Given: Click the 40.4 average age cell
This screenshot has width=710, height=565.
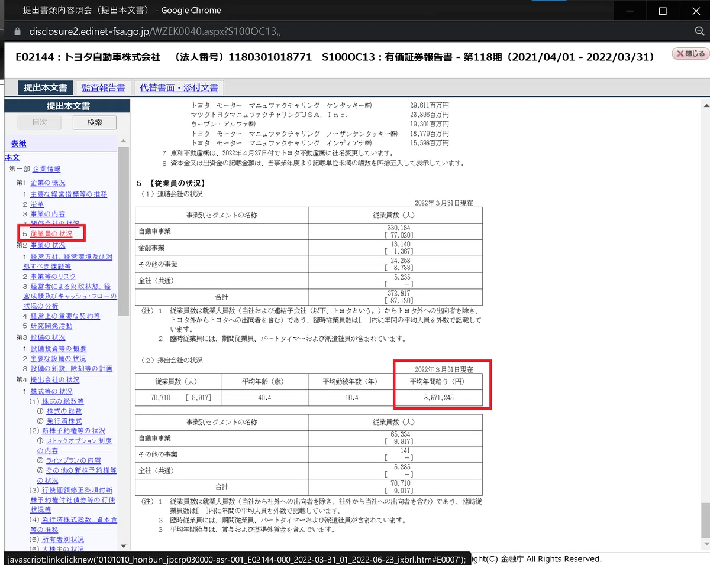Looking at the screenshot, I should (265, 398).
